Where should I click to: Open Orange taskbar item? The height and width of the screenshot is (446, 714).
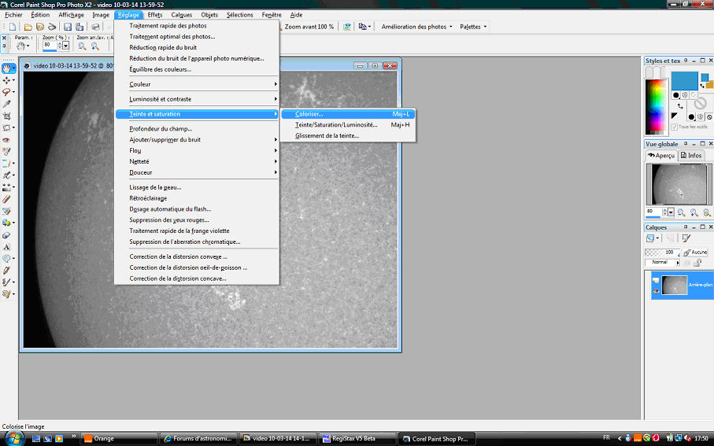[x=120, y=439]
